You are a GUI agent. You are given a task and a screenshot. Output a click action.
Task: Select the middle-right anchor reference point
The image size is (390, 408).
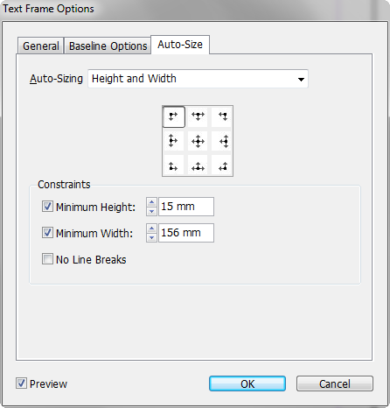[x=221, y=141]
